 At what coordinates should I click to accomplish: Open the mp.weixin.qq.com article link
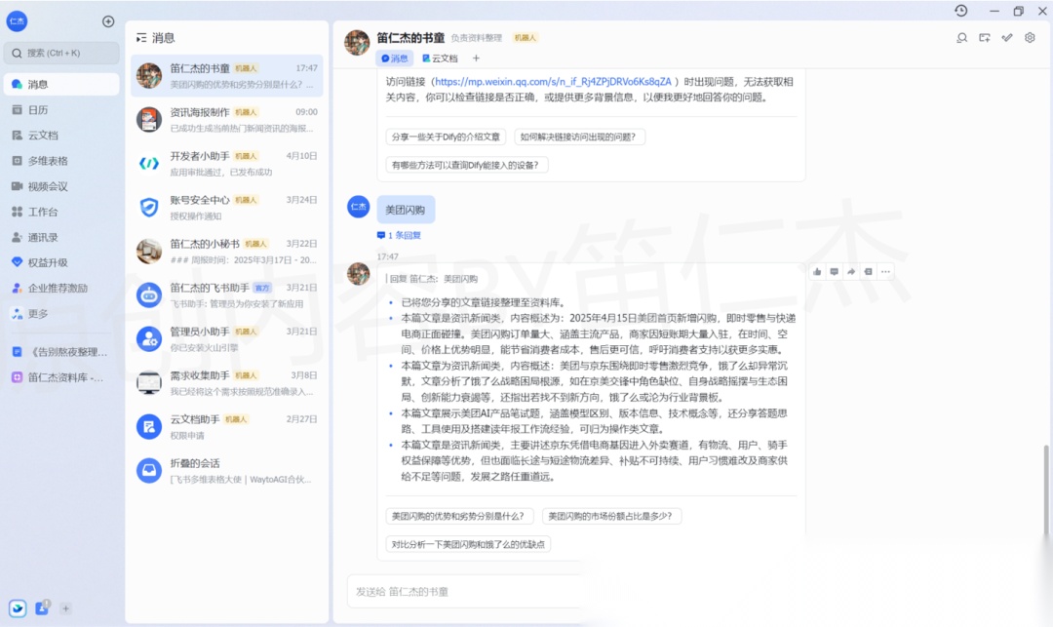(x=553, y=82)
